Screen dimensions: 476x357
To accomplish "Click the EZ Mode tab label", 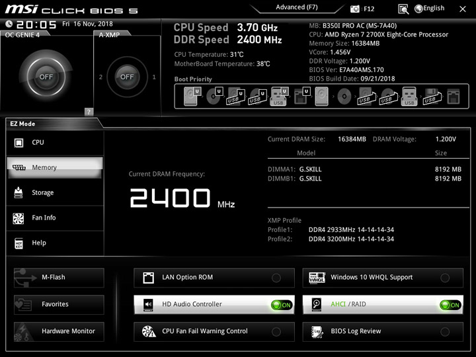I will 22,124.
